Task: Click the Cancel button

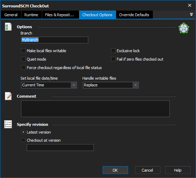Action: (x=148, y=170)
